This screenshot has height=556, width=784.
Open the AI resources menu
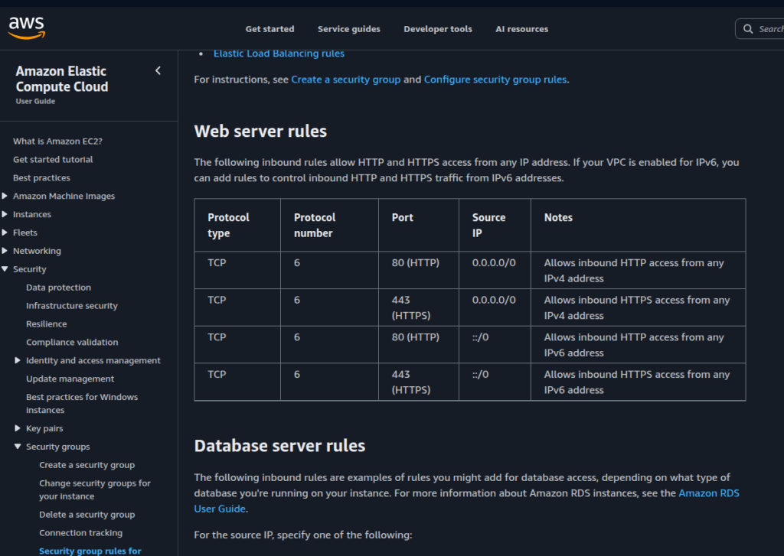click(521, 28)
